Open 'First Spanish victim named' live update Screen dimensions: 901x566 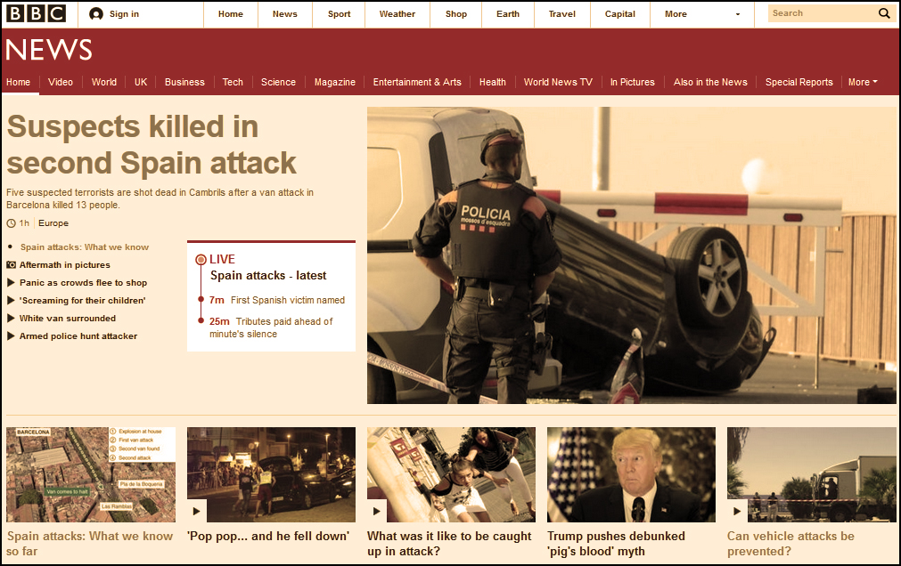point(287,300)
